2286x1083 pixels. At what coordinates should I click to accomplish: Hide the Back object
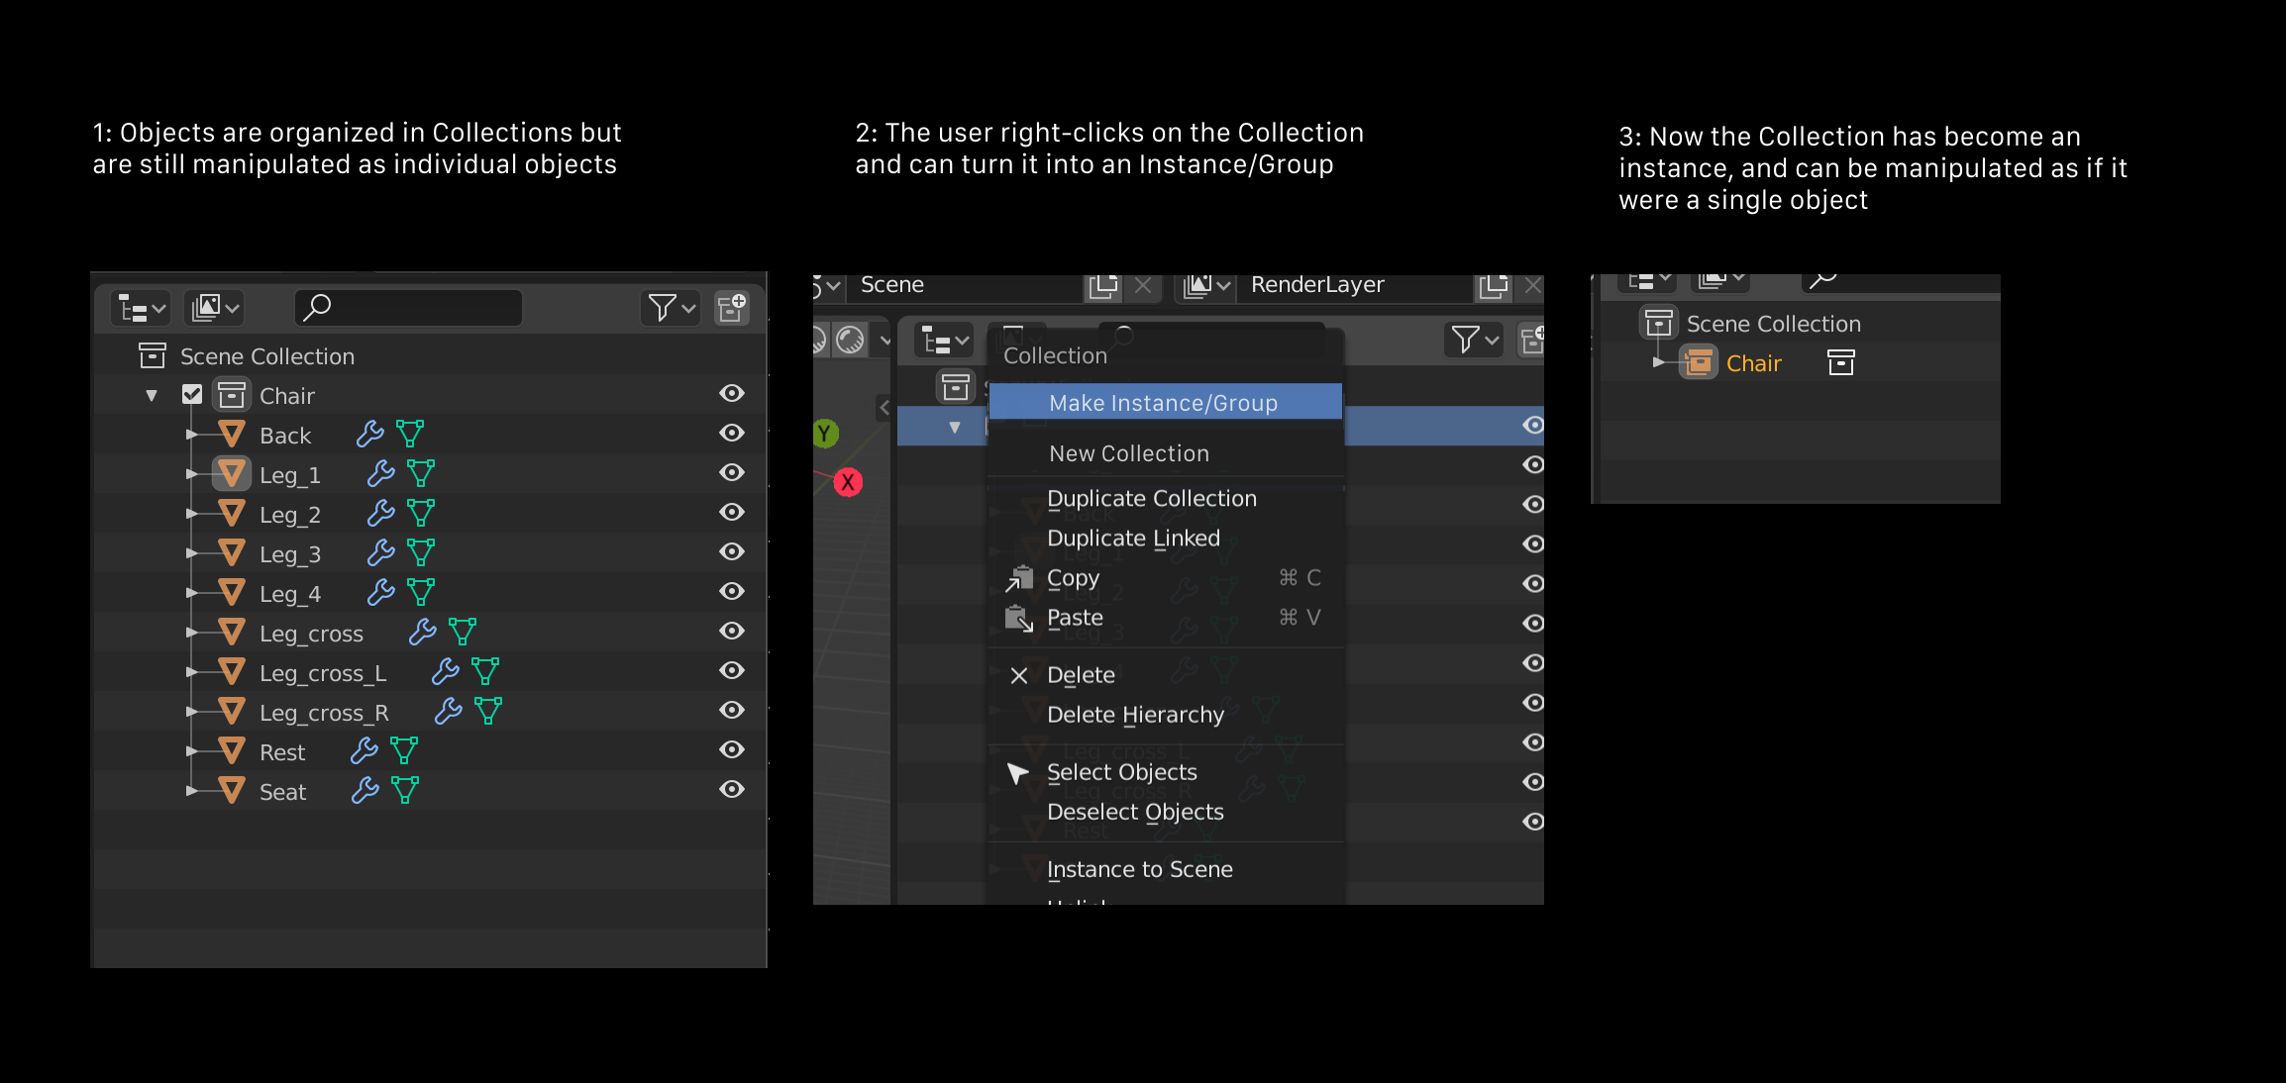[732, 433]
